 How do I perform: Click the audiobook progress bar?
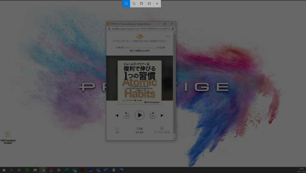click(x=140, y=48)
